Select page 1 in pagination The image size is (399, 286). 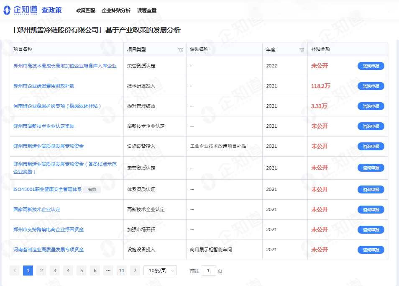tap(28, 271)
